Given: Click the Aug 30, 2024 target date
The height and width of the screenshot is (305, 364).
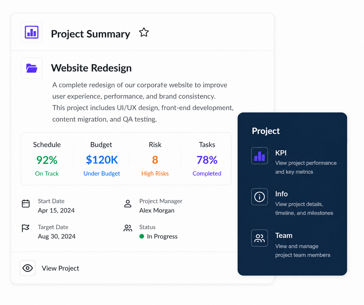Looking at the screenshot, I should point(57,236).
